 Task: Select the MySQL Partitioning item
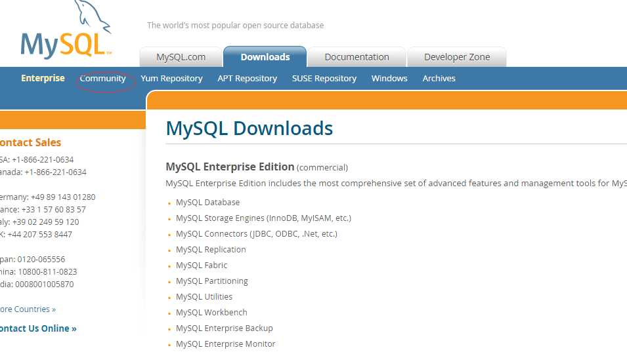coord(212,281)
